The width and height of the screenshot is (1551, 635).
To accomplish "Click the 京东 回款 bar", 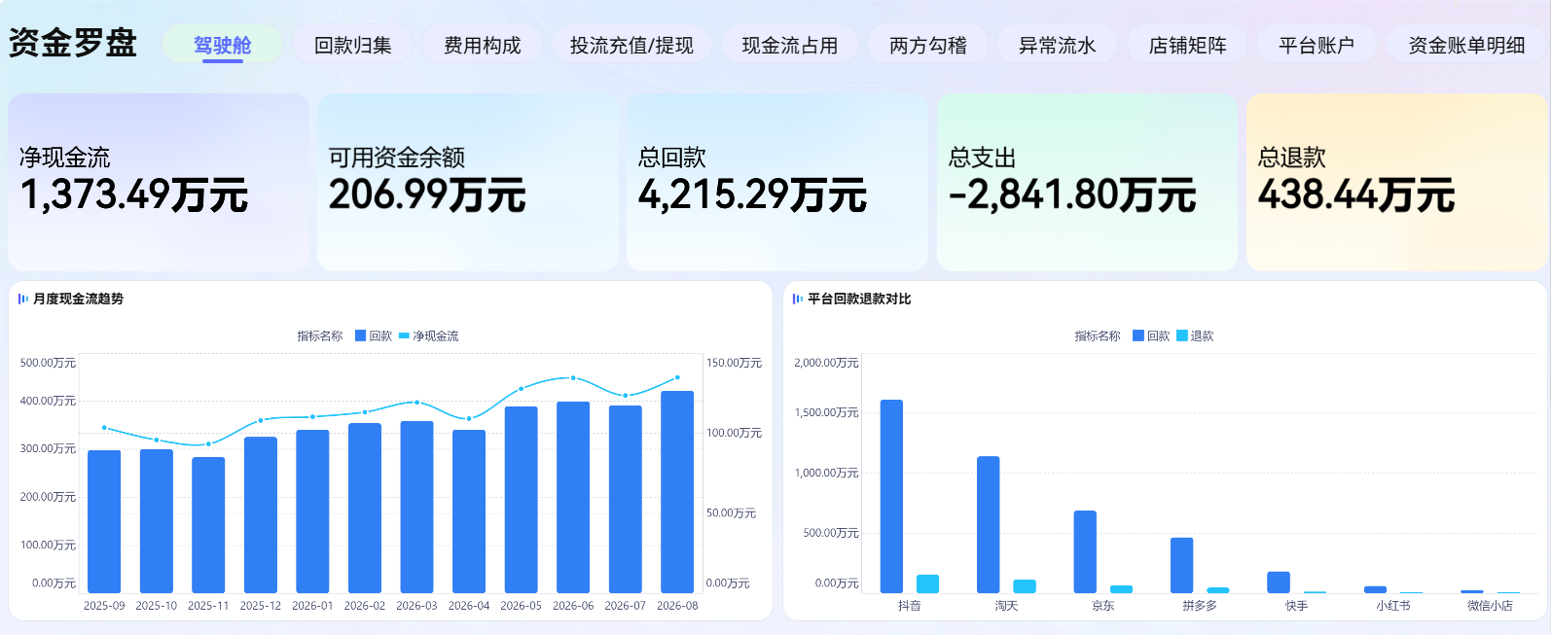I will [x=1085, y=551].
